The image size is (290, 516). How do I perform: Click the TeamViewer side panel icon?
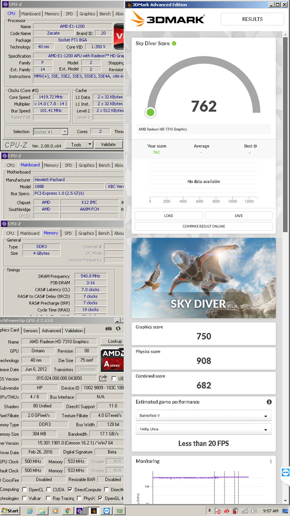pos(285,473)
